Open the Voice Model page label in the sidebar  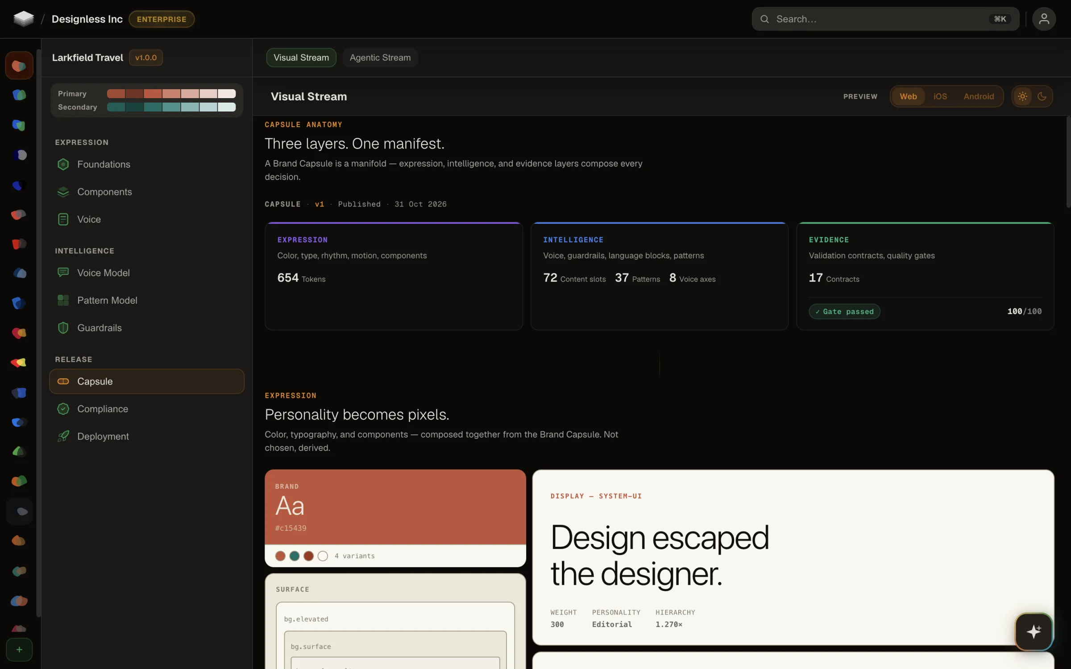(104, 273)
